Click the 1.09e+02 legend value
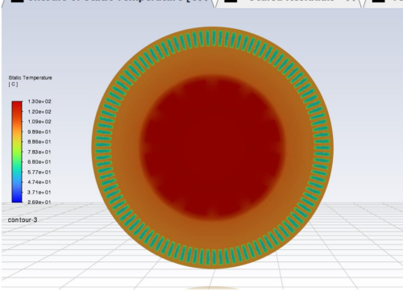This screenshot has height=296, width=403. pos(39,122)
